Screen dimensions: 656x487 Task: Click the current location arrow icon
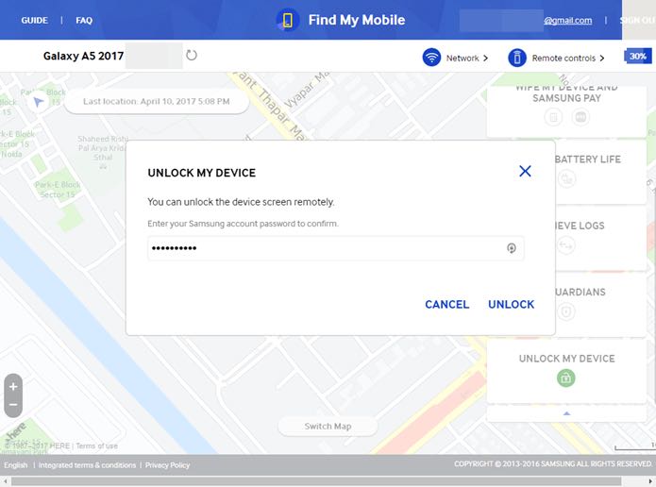39,101
